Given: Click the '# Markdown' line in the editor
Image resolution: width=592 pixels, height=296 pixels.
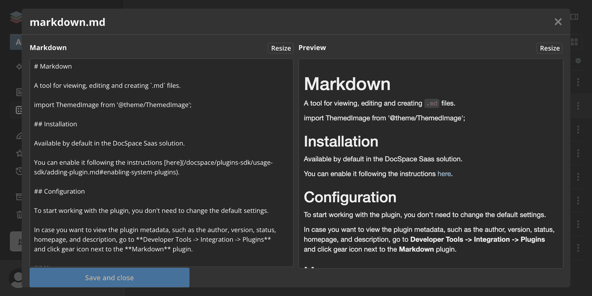Looking at the screenshot, I should point(53,66).
